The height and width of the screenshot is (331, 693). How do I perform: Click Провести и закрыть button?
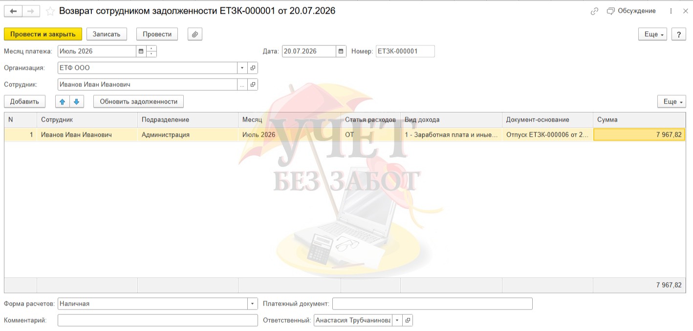point(43,34)
